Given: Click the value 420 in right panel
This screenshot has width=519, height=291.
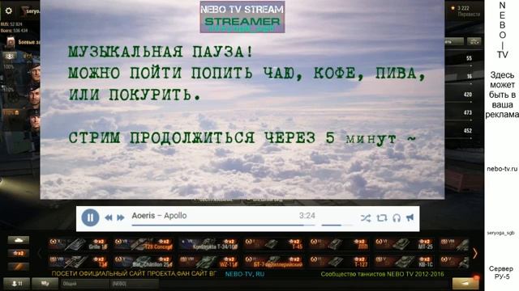Looking at the screenshot, I should tap(468, 95).
